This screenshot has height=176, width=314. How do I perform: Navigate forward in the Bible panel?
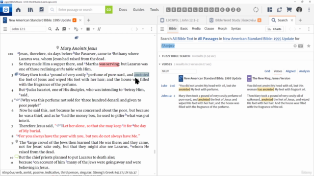click(x=137, y=29)
